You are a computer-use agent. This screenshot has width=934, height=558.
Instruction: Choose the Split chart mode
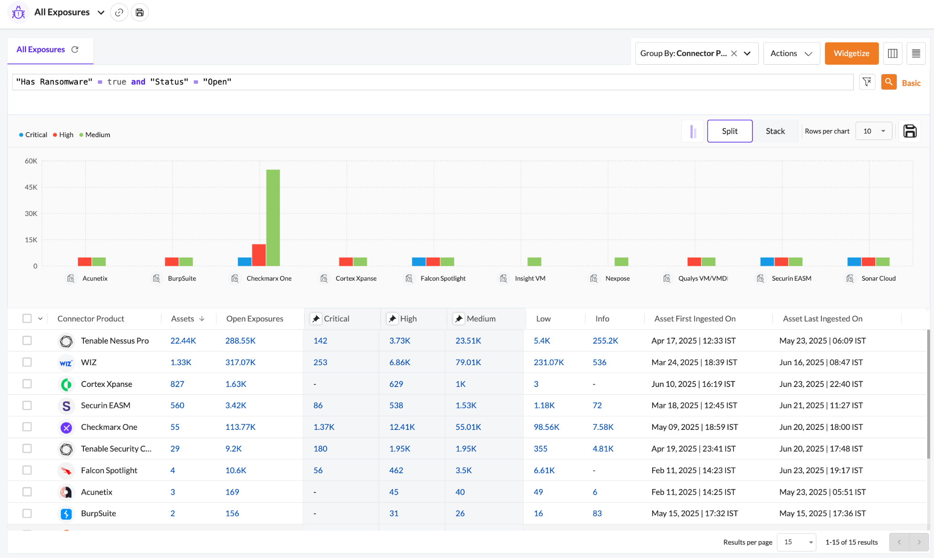(x=730, y=131)
